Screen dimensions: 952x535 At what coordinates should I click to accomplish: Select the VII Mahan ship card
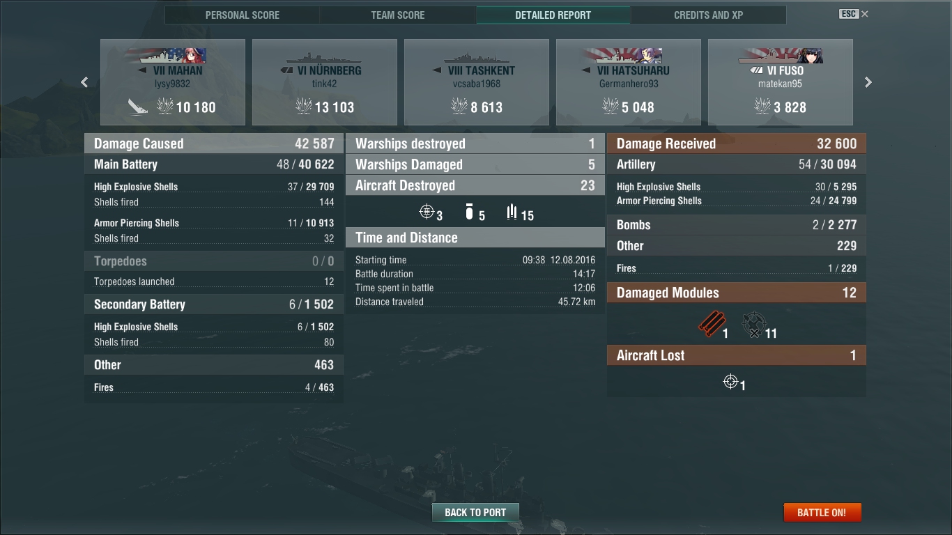(x=173, y=82)
